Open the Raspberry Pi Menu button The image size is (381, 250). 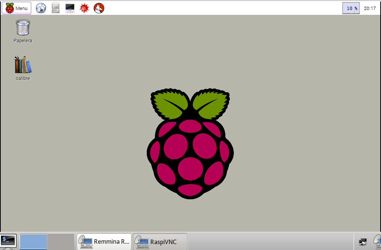tap(17, 8)
